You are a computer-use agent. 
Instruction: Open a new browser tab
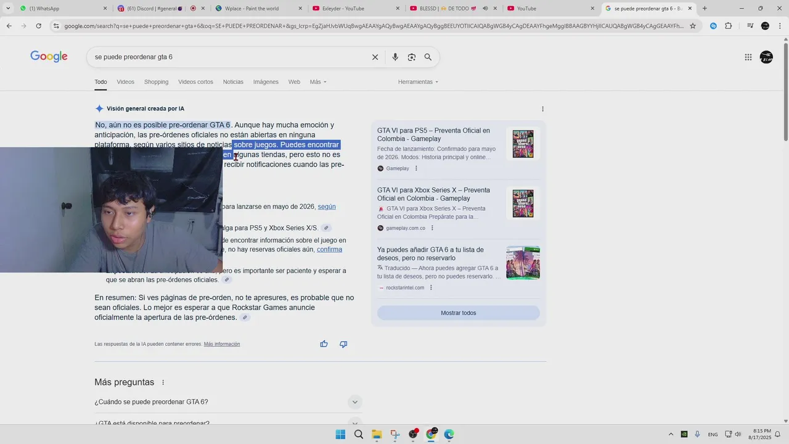pyautogui.click(x=705, y=8)
